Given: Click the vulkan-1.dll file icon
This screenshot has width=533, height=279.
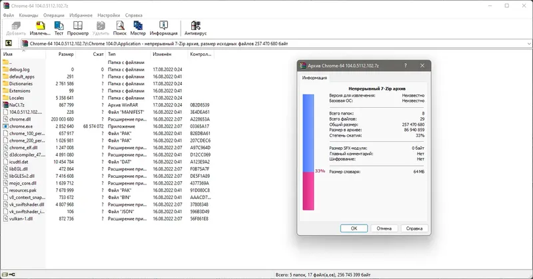Looking at the screenshot, I should click(x=5, y=218).
